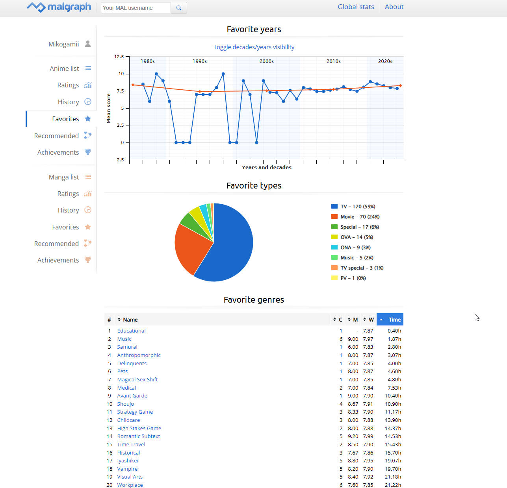Viewport: 507px width, 488px height.
Task: Click the malgraph logo
Action: [x=59, y=7]
